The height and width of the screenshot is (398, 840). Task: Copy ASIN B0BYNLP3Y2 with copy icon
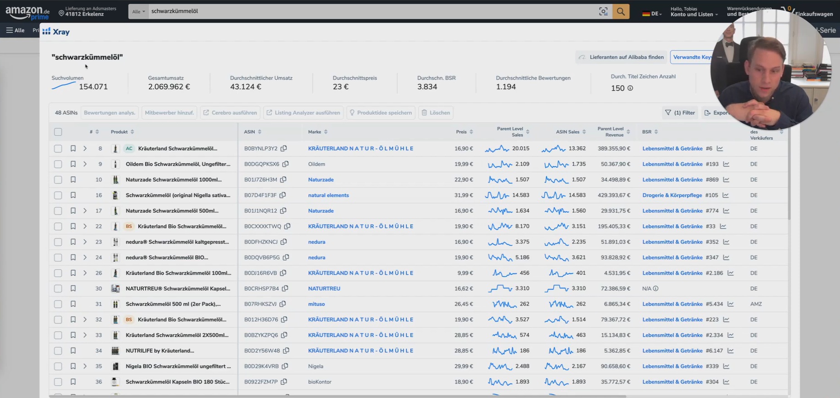pos(283,148)
